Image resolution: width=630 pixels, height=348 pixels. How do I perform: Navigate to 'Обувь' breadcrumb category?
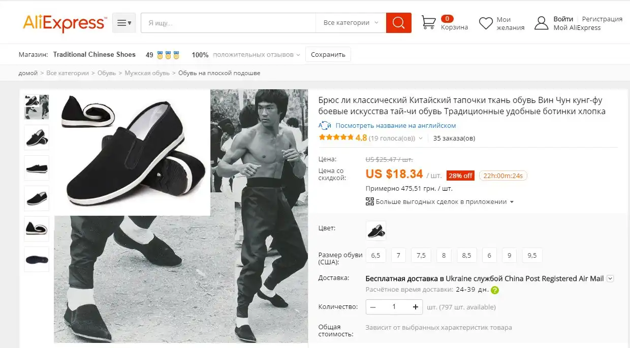tap(107, 73)
